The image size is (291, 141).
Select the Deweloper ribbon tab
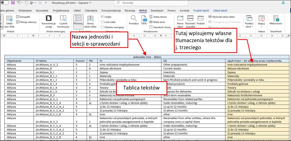pos(157,11)
